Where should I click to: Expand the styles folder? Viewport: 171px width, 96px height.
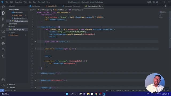(x=9, y=32)
